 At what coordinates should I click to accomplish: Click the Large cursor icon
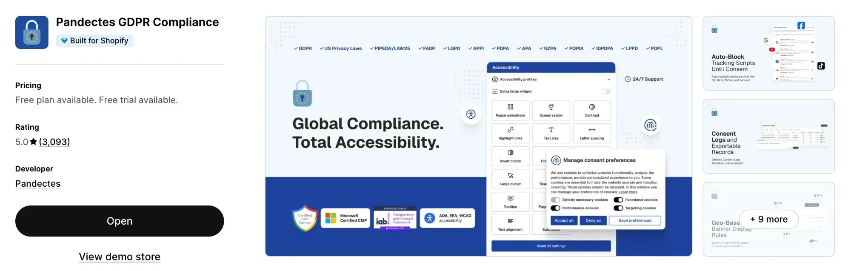(510, 175)
